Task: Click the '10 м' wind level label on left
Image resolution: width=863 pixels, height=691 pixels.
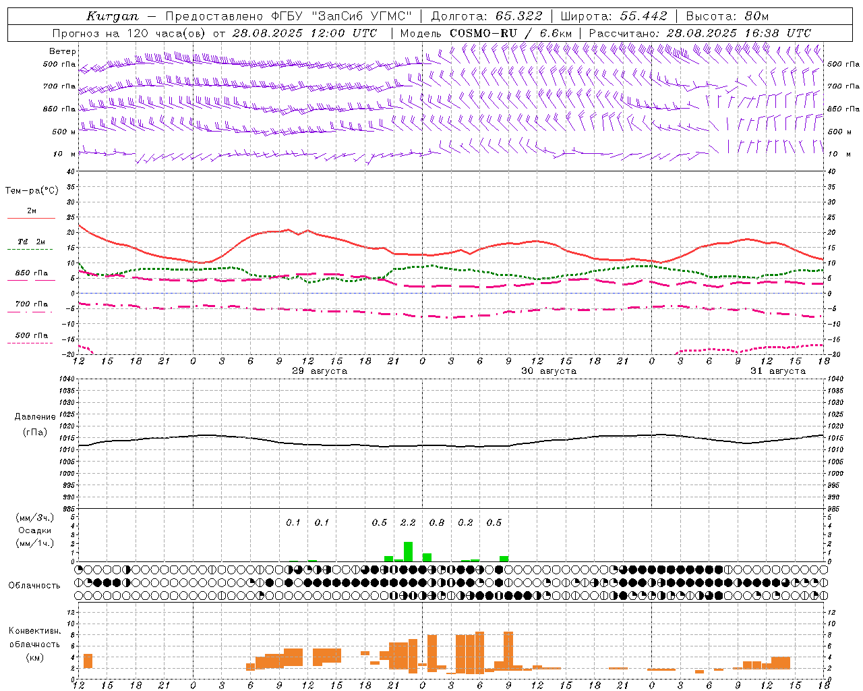Action: tap(64, 154)
